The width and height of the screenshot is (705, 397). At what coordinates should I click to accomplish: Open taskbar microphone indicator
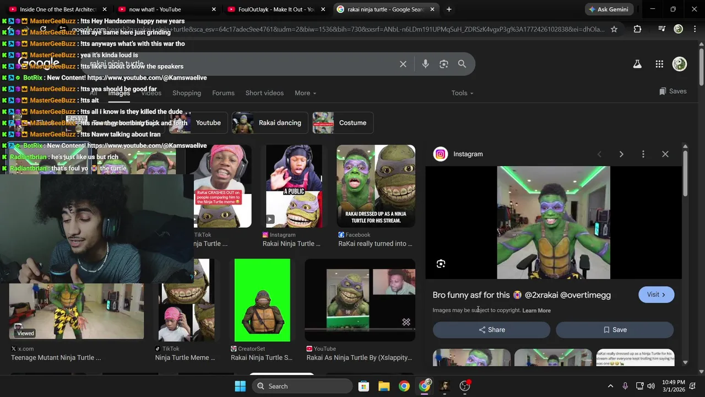[x=625, y=386]
